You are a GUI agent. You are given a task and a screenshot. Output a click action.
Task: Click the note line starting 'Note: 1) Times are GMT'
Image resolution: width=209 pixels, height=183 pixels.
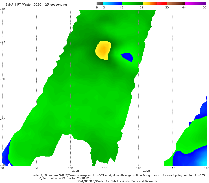[119, 175]
